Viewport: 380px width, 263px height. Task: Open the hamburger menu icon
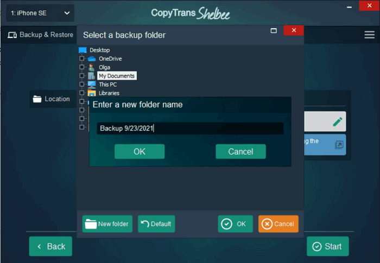369,35
